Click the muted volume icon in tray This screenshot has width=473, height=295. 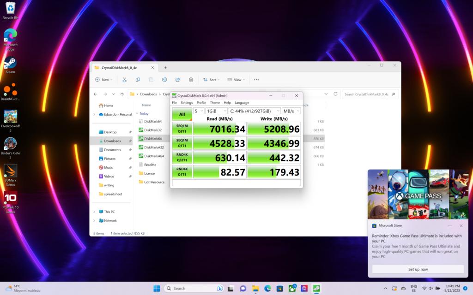point(431,289)
